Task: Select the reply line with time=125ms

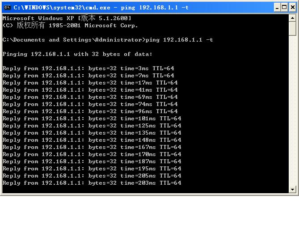Action: (92, 126)
